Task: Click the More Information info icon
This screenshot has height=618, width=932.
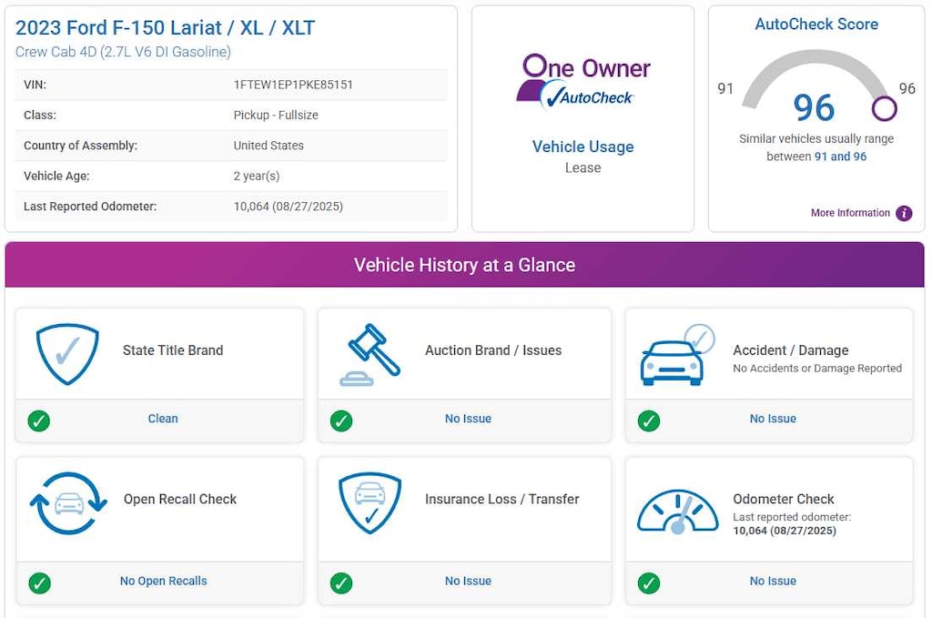Action: pos(904,213)
